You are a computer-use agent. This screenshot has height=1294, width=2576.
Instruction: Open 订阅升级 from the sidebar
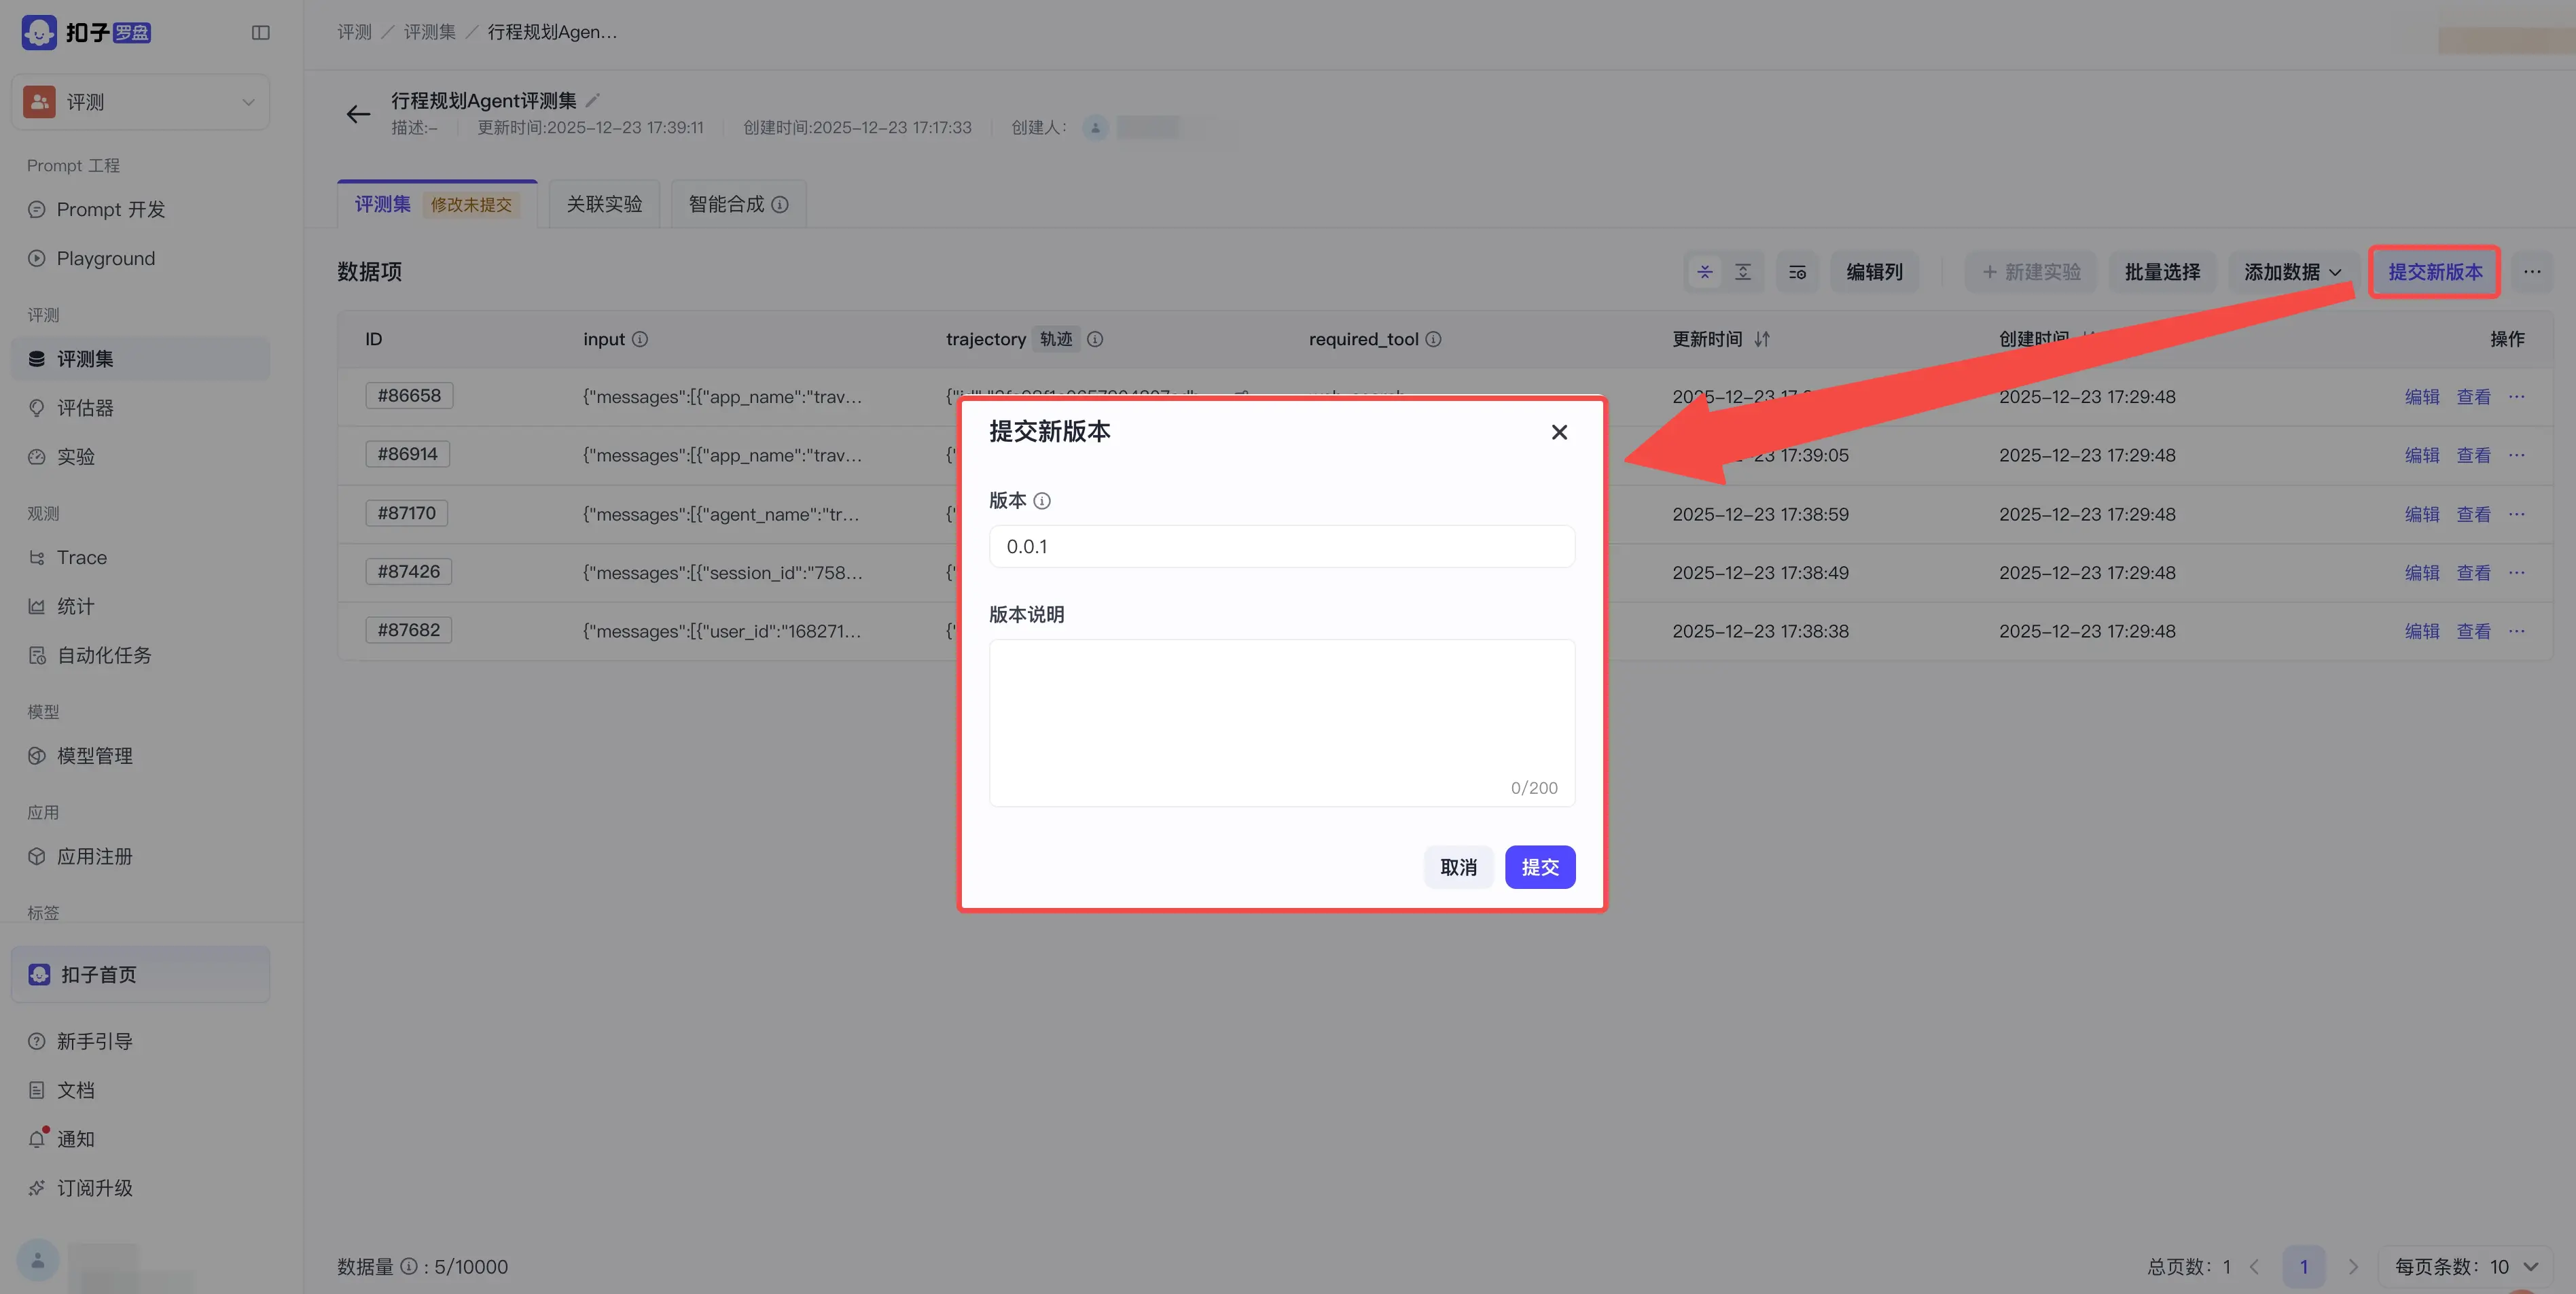(140, 1188)
